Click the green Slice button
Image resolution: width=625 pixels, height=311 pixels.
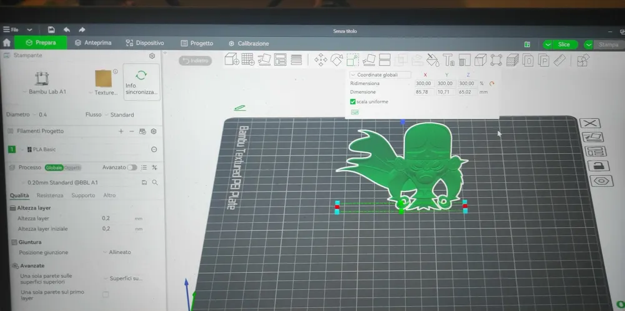564,44
